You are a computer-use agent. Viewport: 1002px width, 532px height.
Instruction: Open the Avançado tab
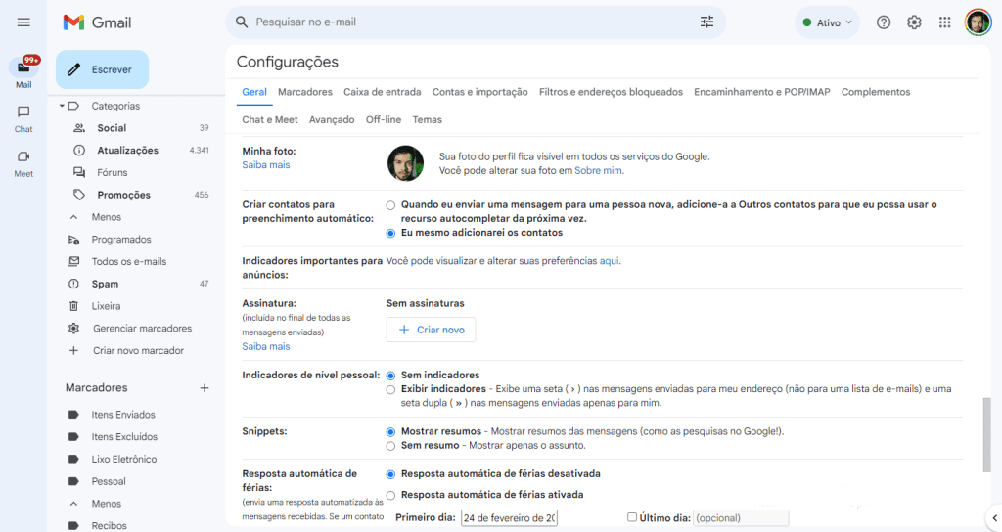pyautogui.click(x=332, y=119)
